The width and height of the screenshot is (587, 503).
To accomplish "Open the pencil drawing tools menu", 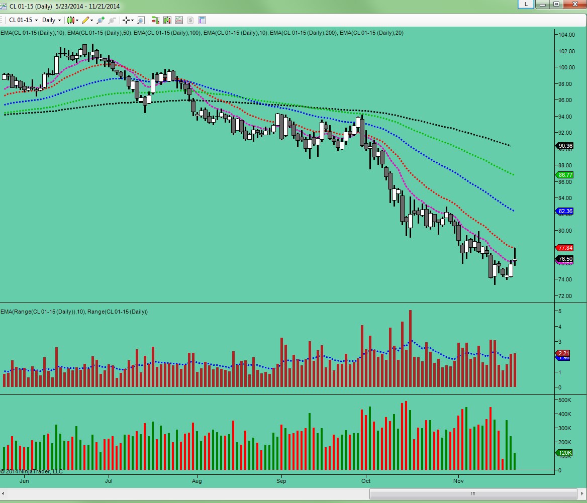I will [x=87, y=20].
